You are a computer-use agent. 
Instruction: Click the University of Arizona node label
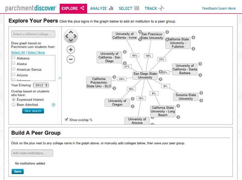[x=137, y=121]
